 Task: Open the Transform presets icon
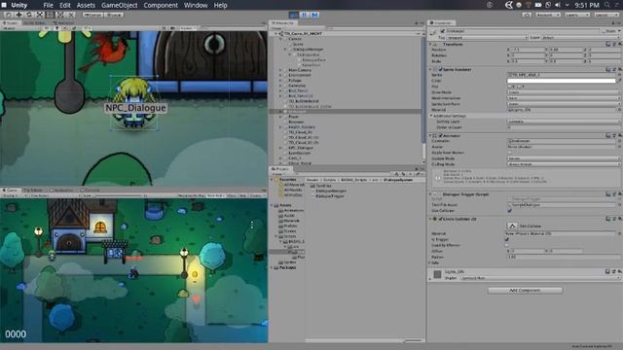[614, 44]
